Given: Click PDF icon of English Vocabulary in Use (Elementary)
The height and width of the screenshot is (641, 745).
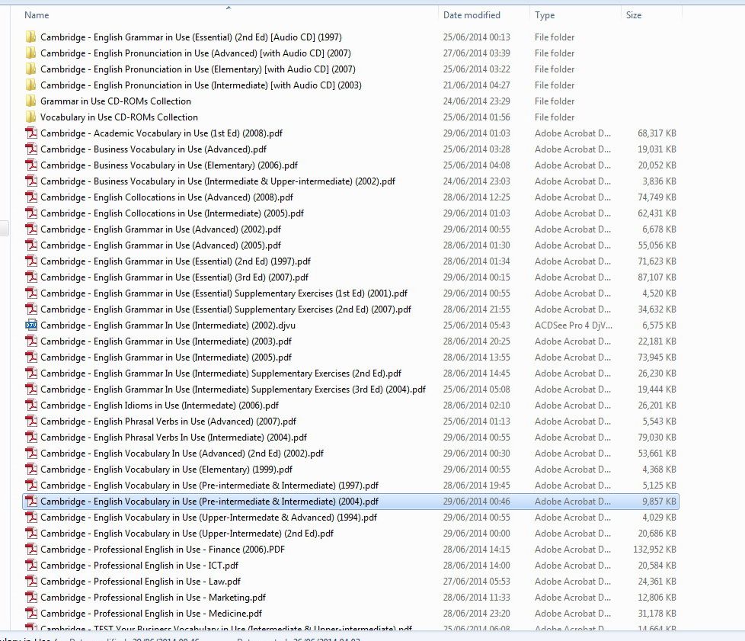Looking at the screenshot, I should [31, 470].
